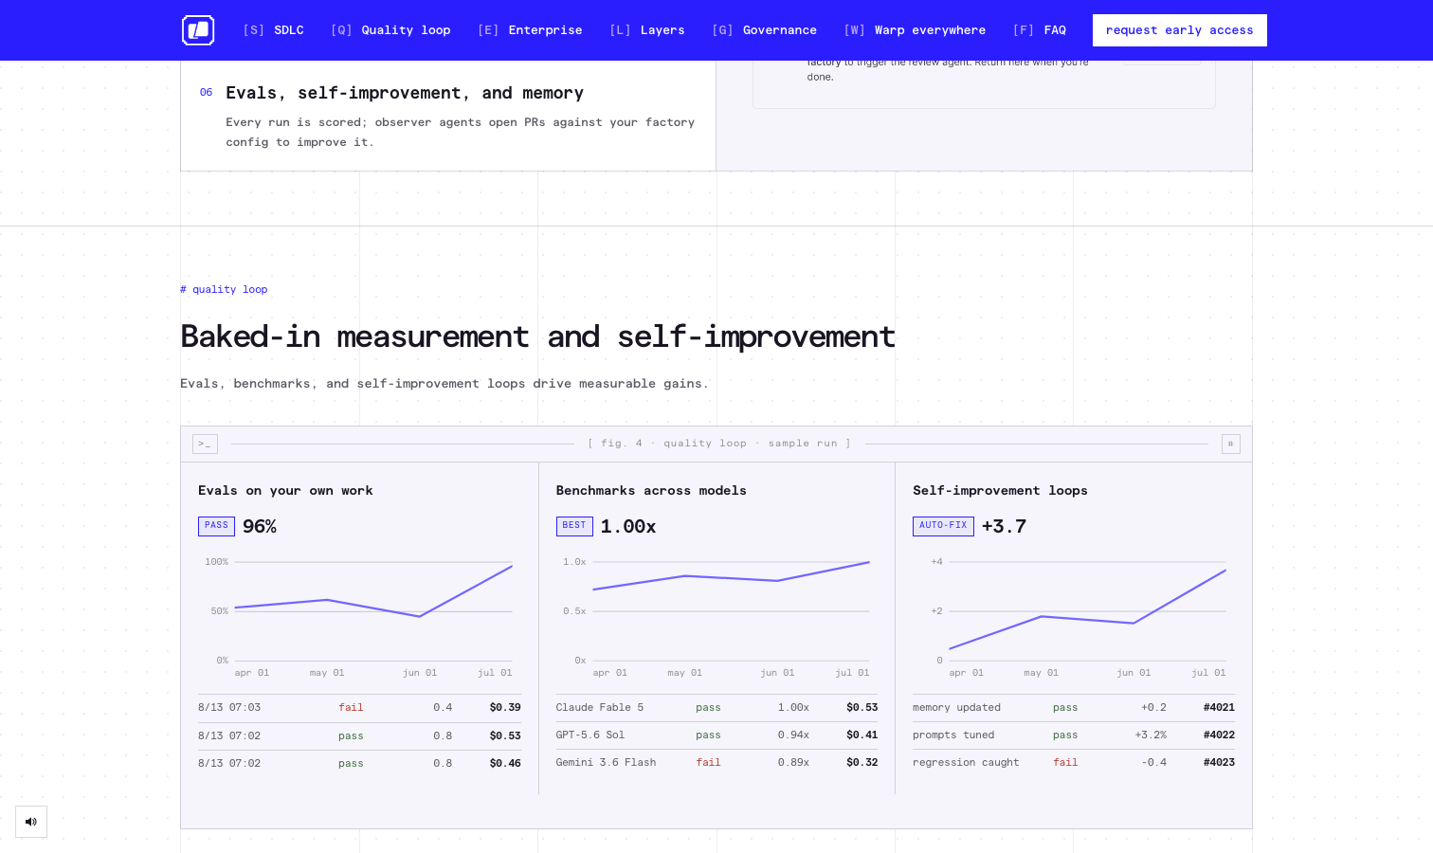Click the hash anchor icon in figure header

(1230, 444)
